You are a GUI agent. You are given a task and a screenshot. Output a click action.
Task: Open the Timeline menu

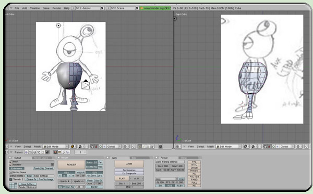(35, 8)
